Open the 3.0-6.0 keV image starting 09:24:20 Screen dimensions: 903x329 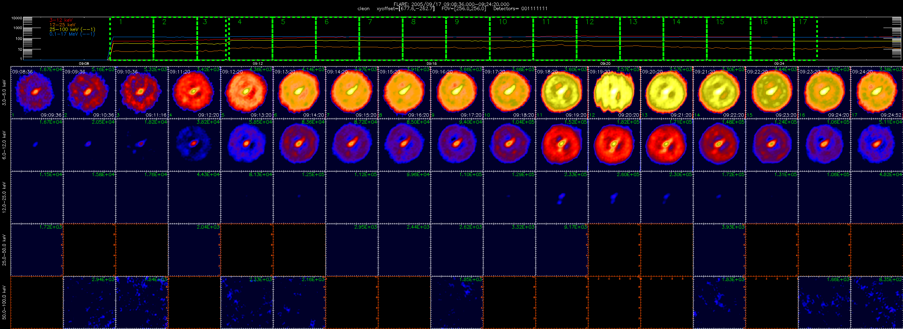877,92
